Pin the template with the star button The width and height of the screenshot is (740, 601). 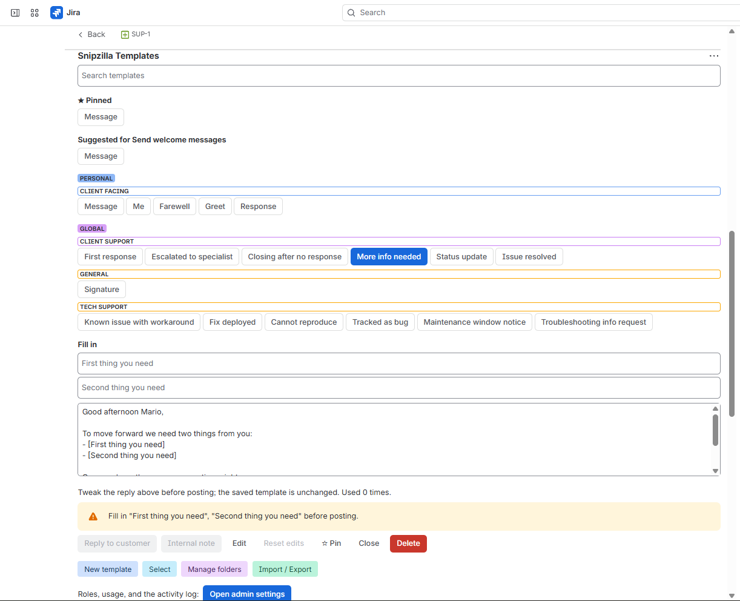pyautogui.click(x=331, y=543)
